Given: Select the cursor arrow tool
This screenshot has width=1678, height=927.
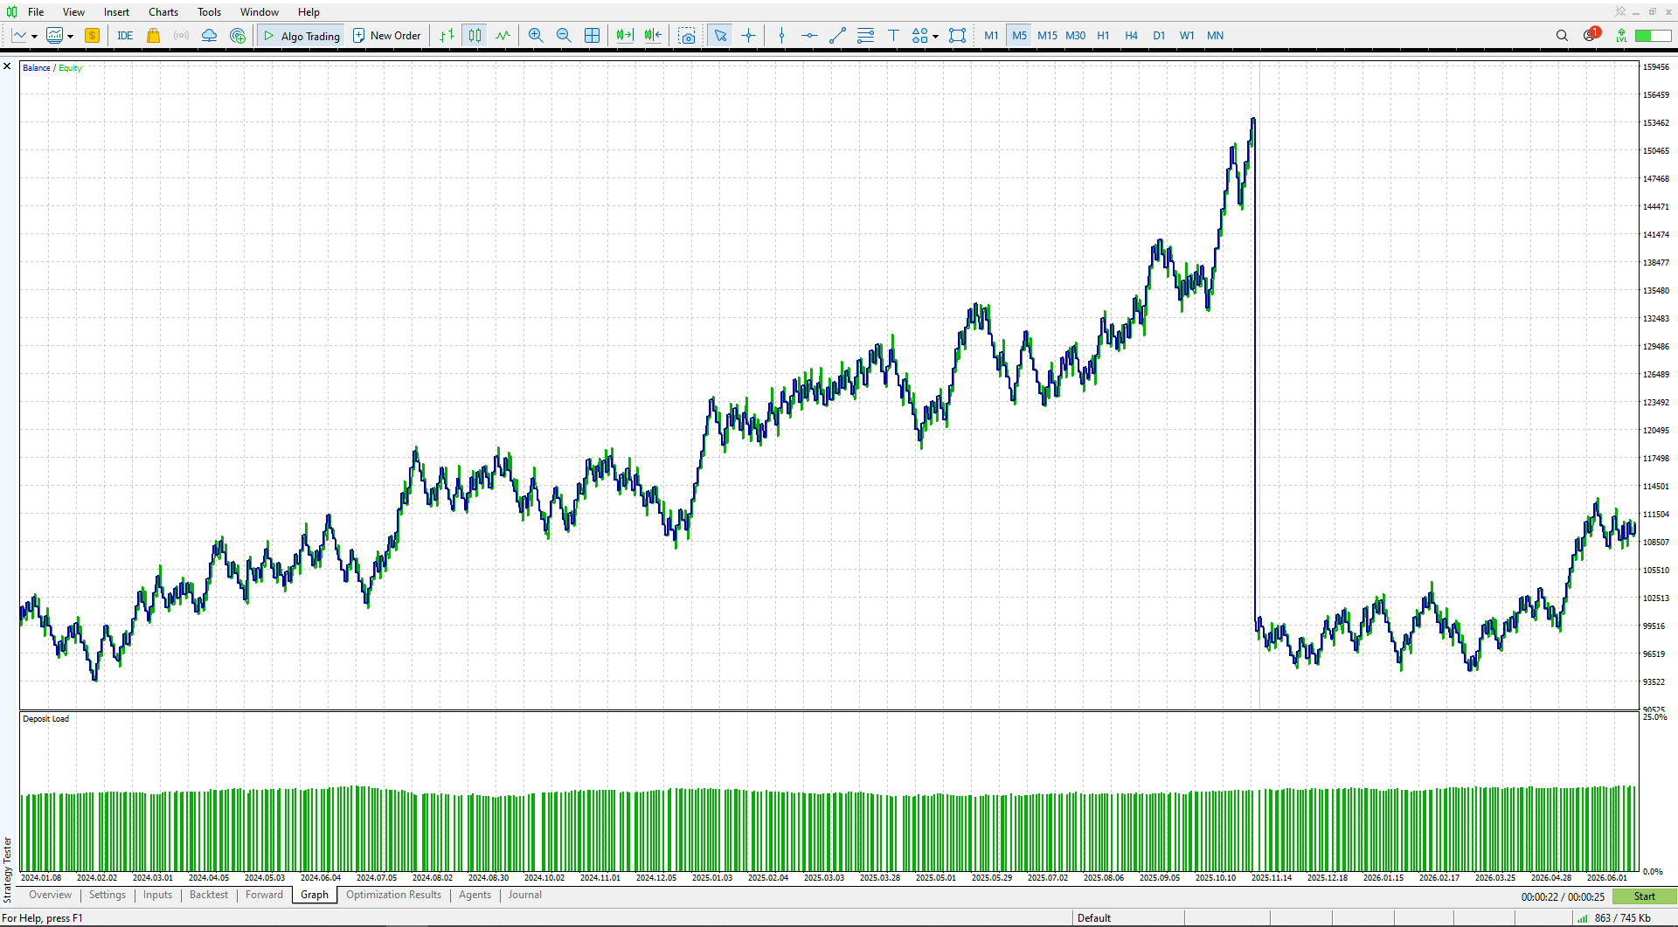Looking at the screenshot, I should pyautogui.click(x=720, y=36).
